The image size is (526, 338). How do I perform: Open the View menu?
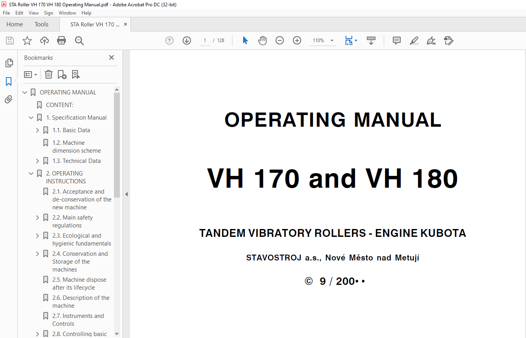tap(33, 13)
